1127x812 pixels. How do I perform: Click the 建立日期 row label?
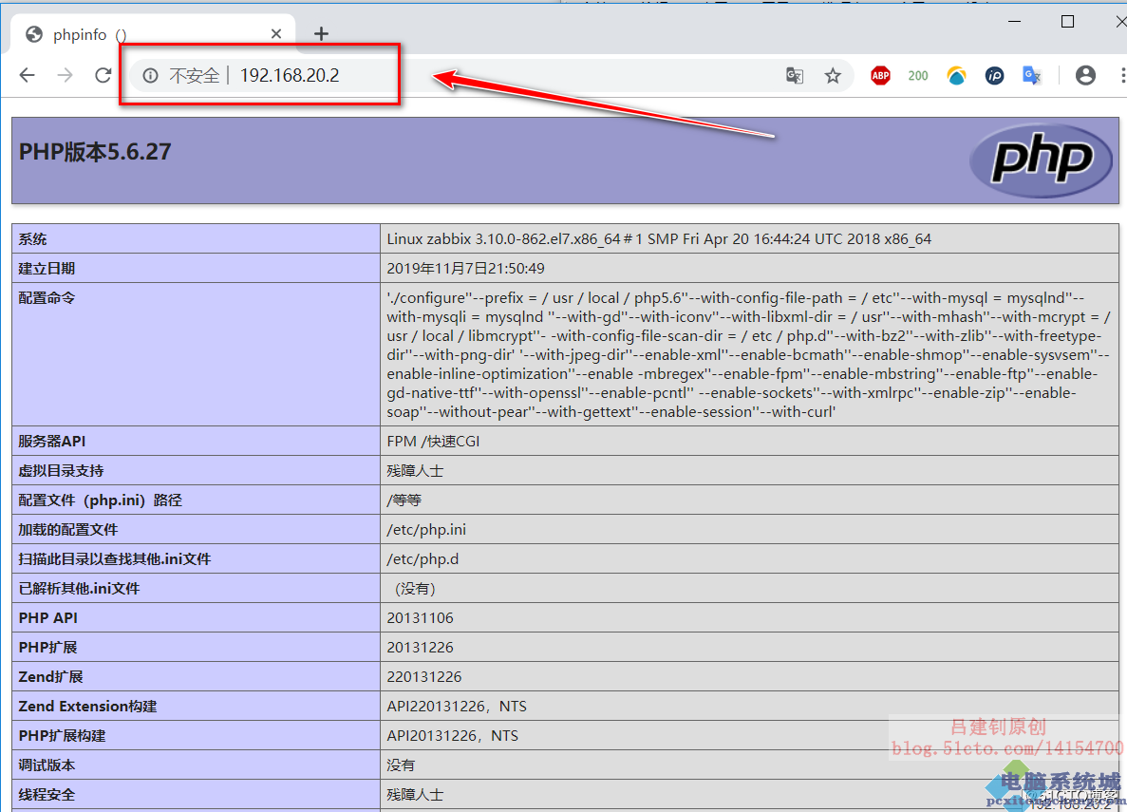47,268
